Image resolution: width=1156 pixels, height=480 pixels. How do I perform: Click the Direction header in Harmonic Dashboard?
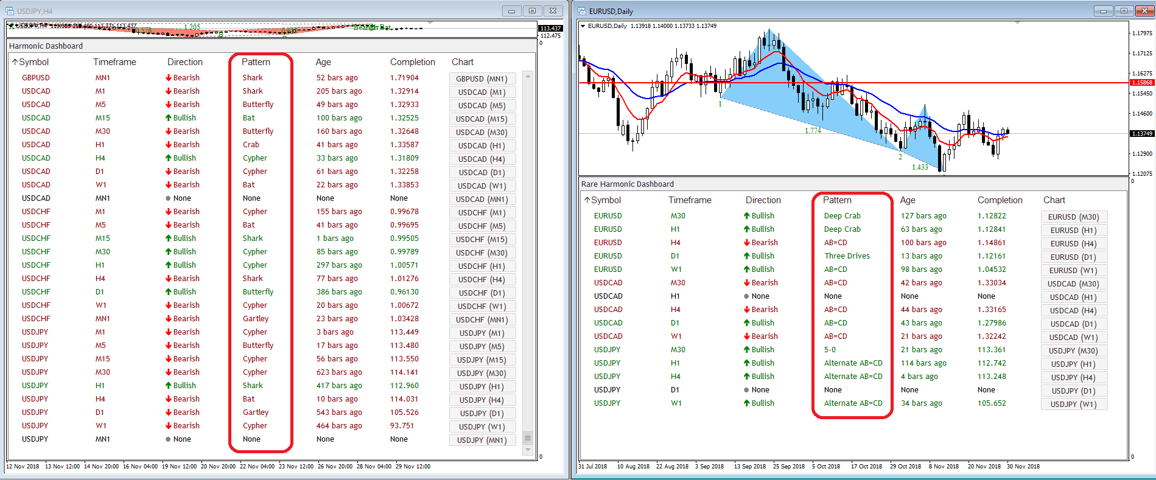(185, 62)
